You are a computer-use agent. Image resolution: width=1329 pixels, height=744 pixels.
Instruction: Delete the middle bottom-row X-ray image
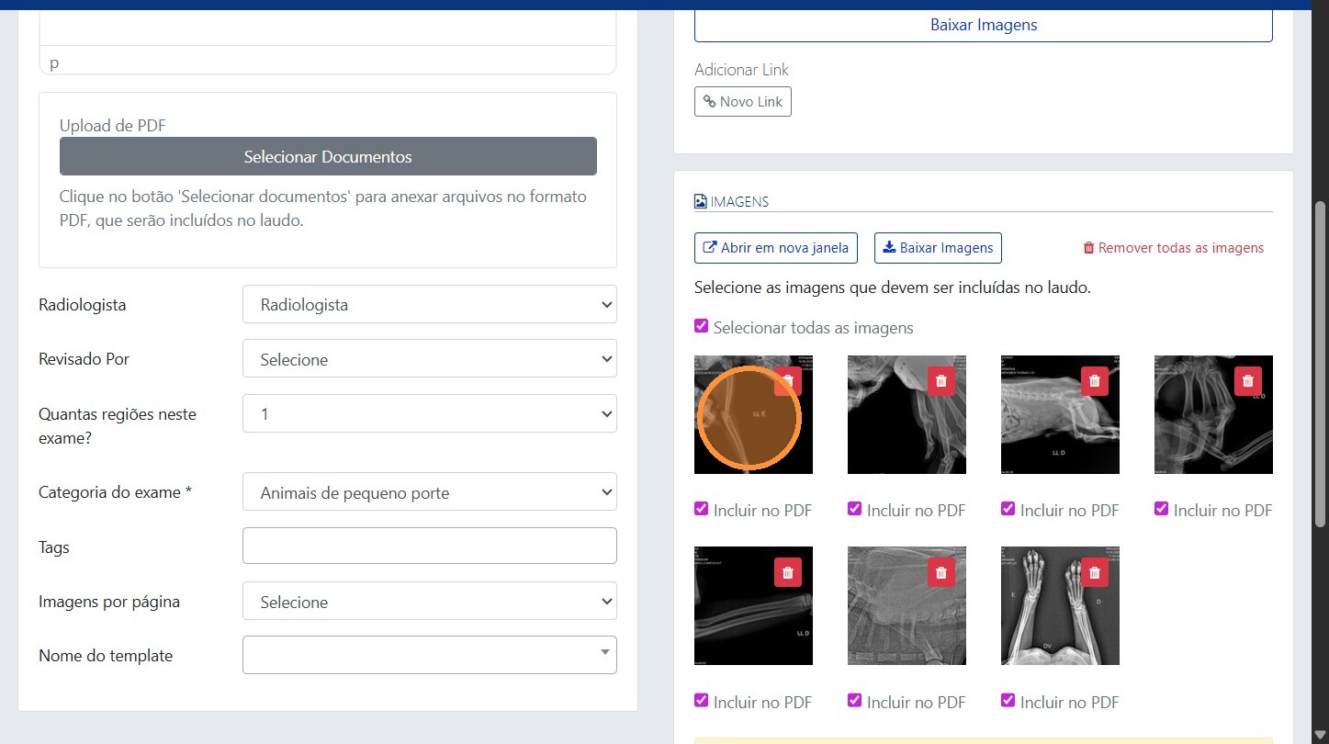pyautogui.click(x=940, y=572)
